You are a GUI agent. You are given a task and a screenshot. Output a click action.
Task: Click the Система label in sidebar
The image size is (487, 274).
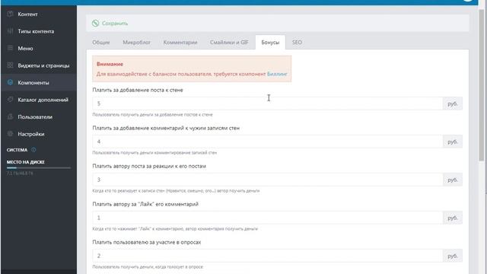[17, 150]
